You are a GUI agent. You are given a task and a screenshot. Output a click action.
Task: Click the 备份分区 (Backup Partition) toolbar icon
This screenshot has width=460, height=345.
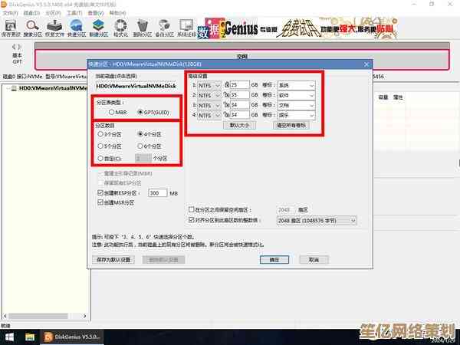164,28
